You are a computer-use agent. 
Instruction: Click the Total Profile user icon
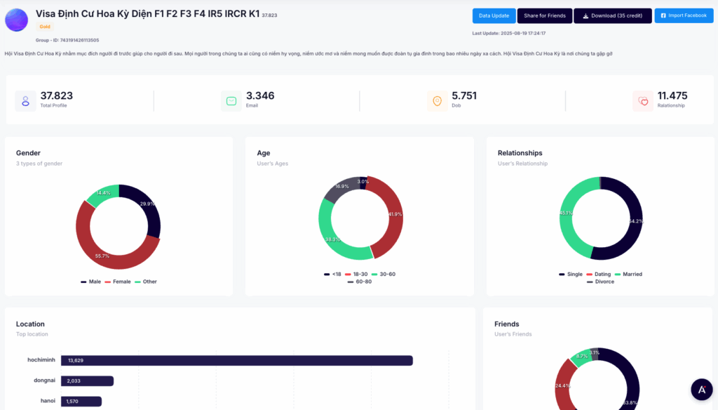[25, 101]
